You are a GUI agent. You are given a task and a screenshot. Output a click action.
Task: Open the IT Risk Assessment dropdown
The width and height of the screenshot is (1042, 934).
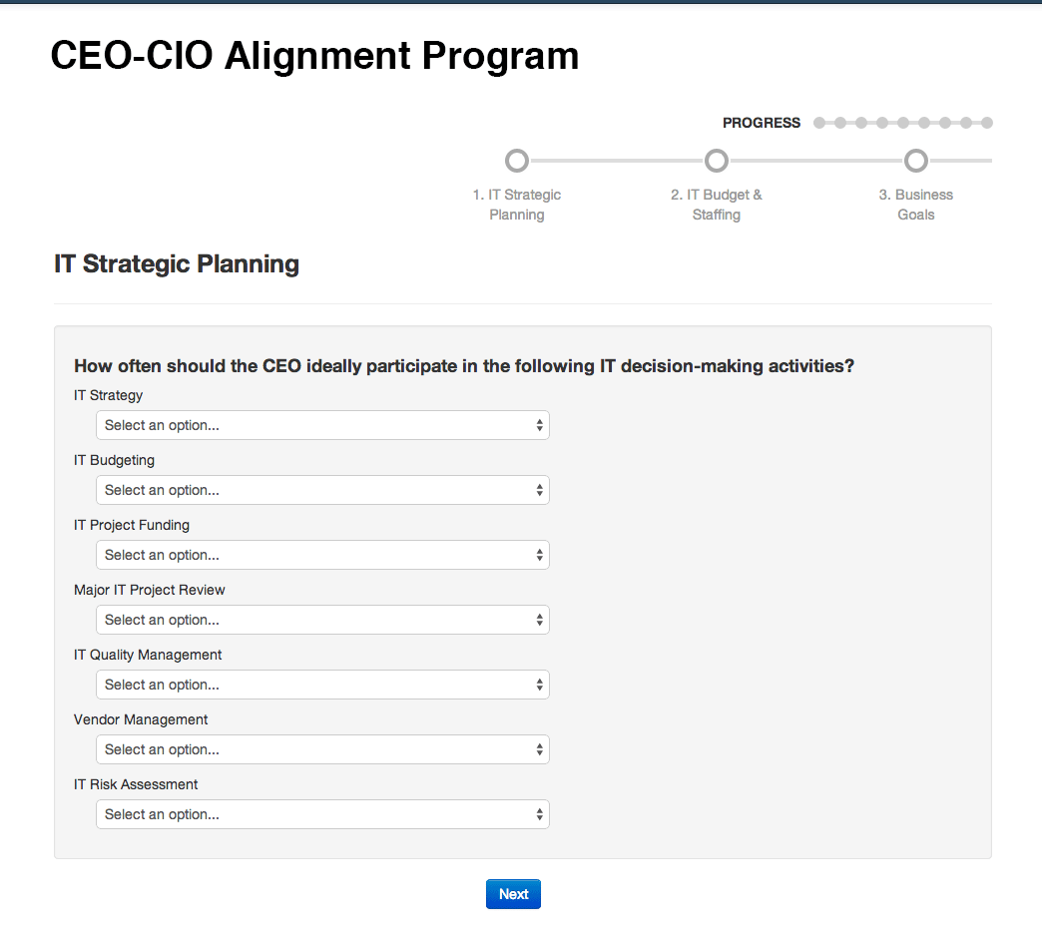pos(321,814)
